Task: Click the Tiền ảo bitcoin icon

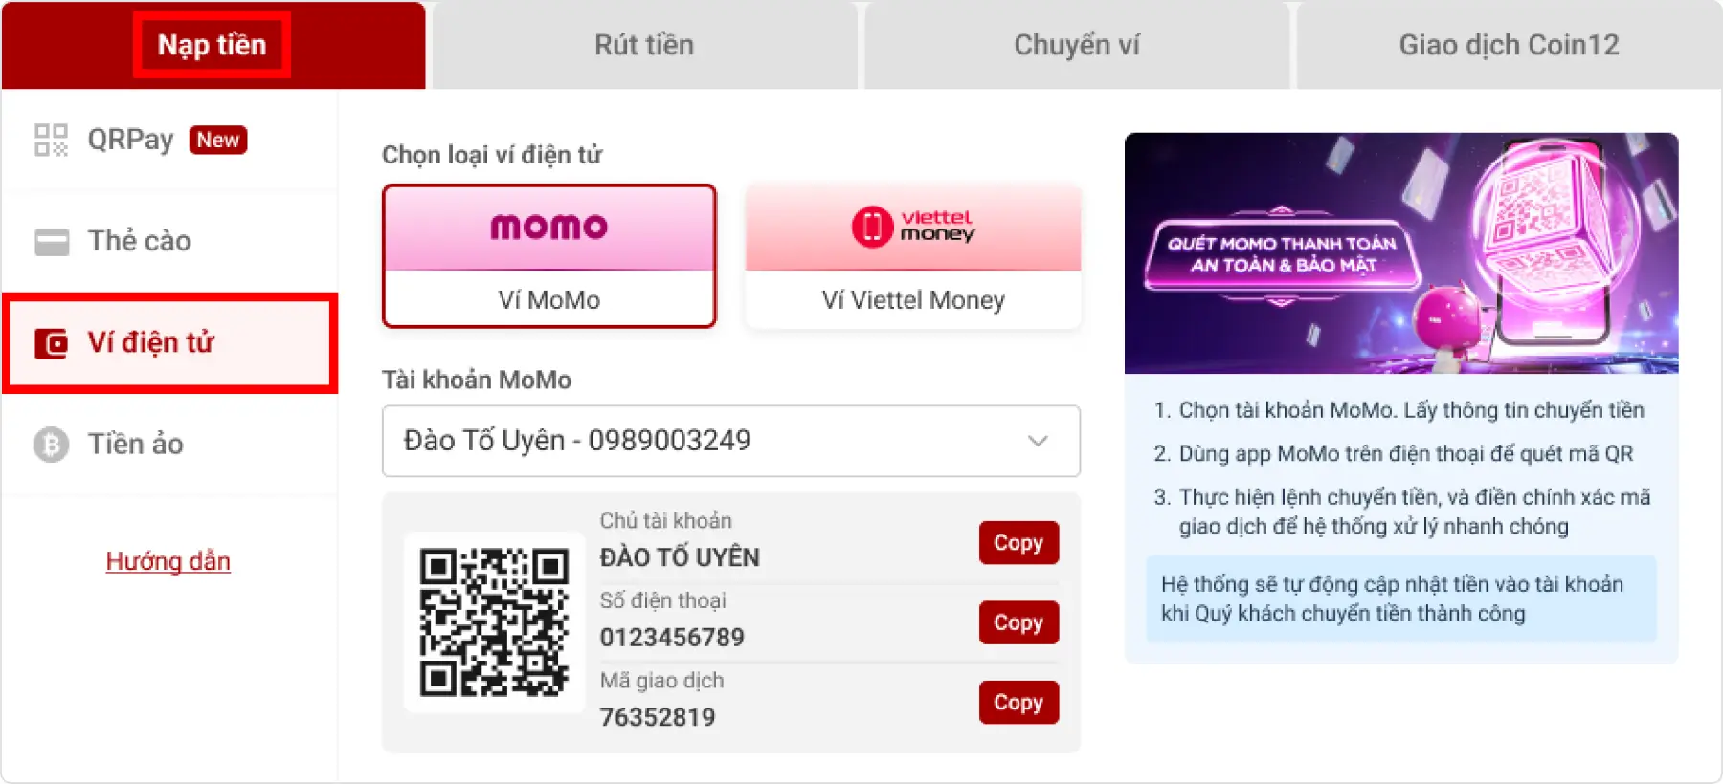Action: pyautogui.click(x=52, y=445)
